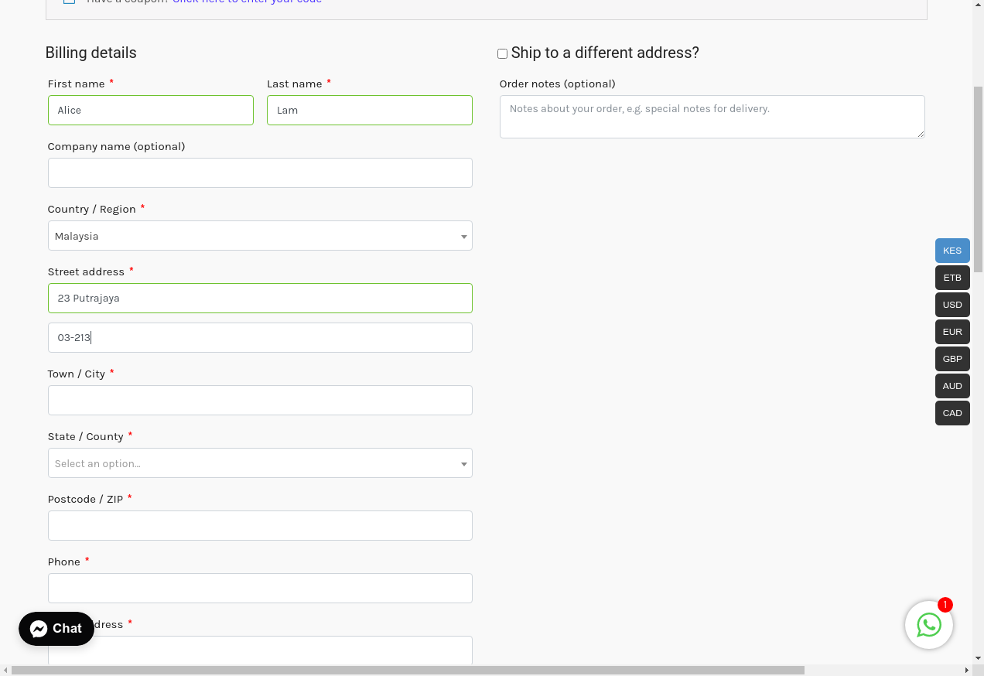
Task: Switch currency to KES
Action: (x=952, y=251)
